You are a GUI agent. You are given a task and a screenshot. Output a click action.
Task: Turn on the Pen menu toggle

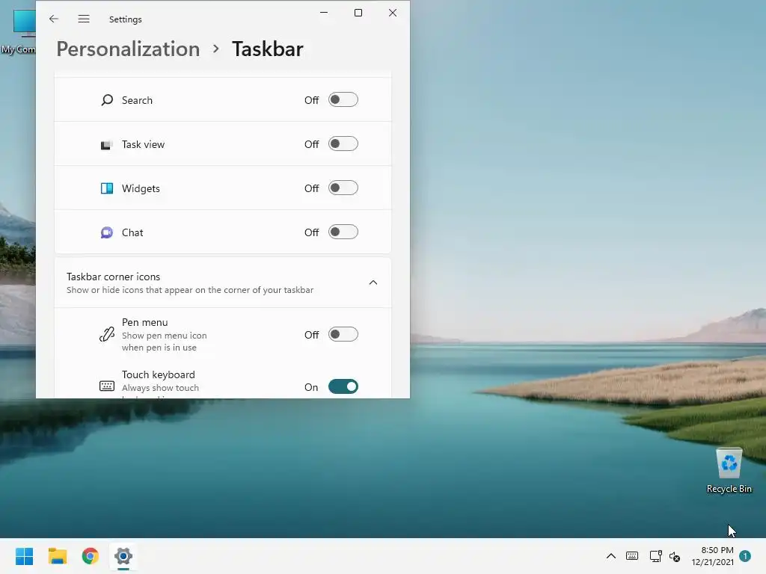point(343,334)
